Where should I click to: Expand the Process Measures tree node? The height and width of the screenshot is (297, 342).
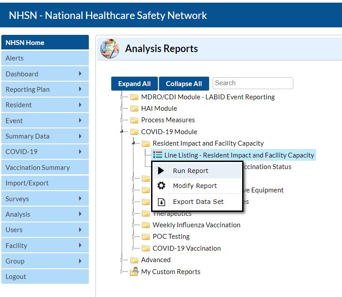click(x=122, y=120)
